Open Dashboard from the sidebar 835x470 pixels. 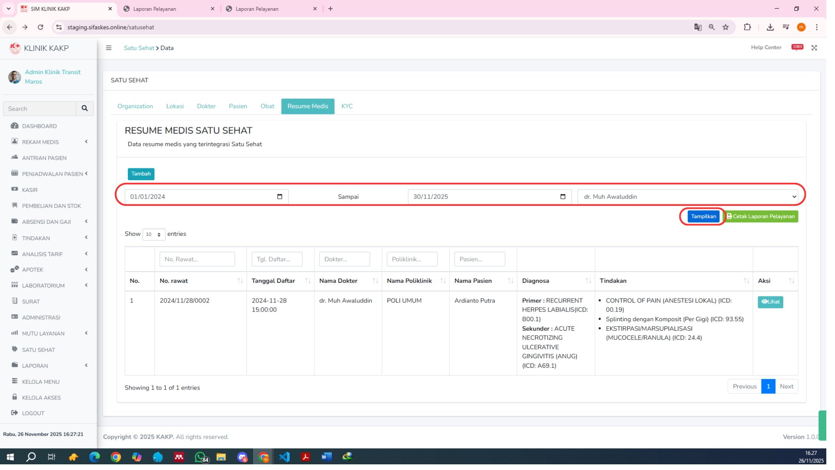[x=39, y=126]
